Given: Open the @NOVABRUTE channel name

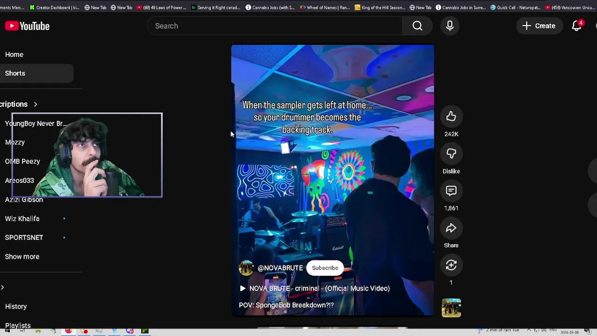Looking at the screenshot, I should (x=280, y=268).
